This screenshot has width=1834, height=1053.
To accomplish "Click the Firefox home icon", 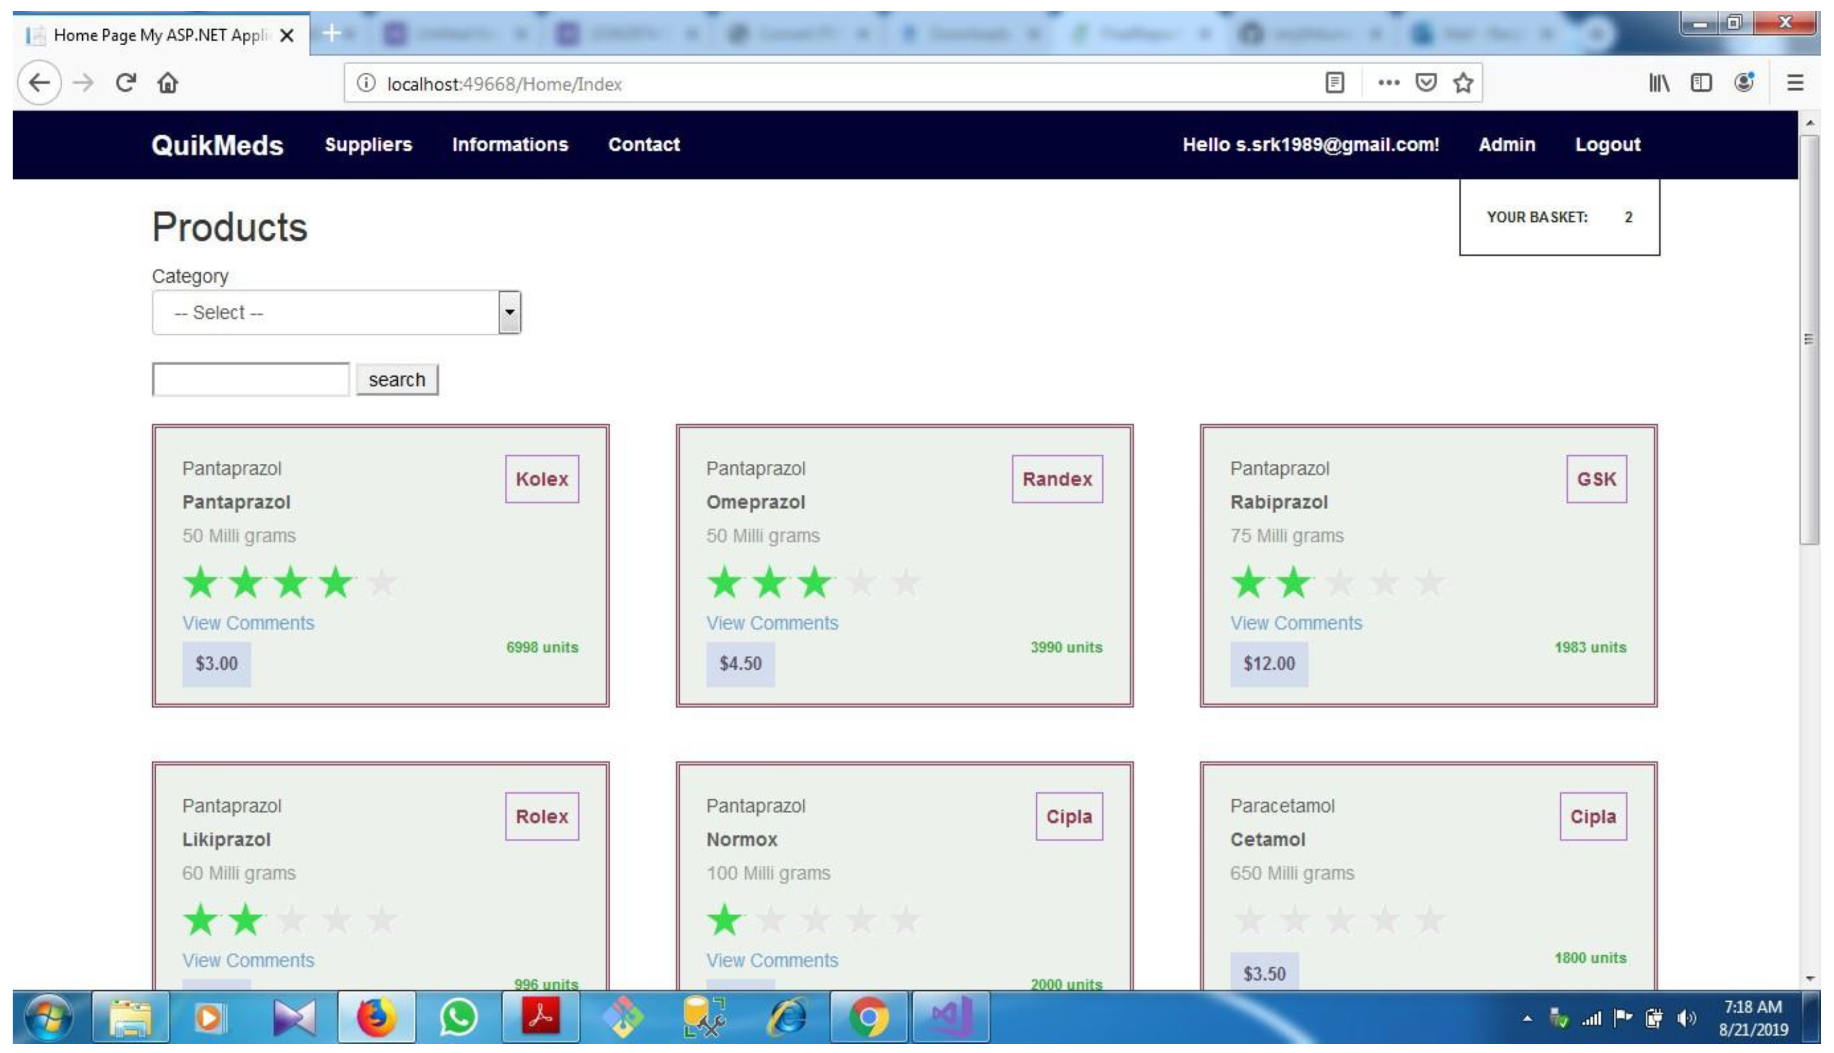I will coord(168,82).
